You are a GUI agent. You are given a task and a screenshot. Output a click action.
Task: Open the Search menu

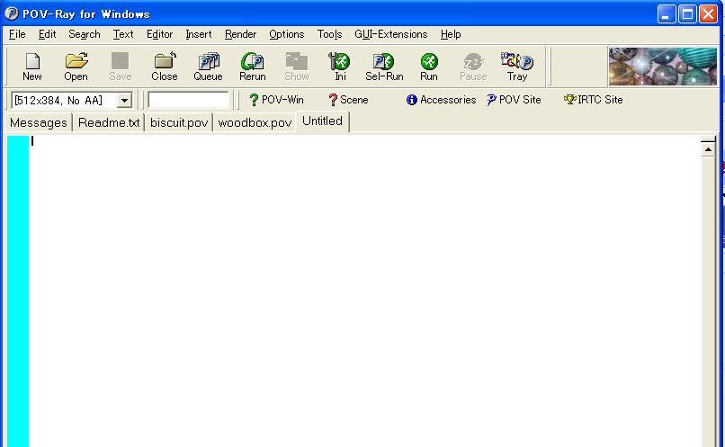85,34
